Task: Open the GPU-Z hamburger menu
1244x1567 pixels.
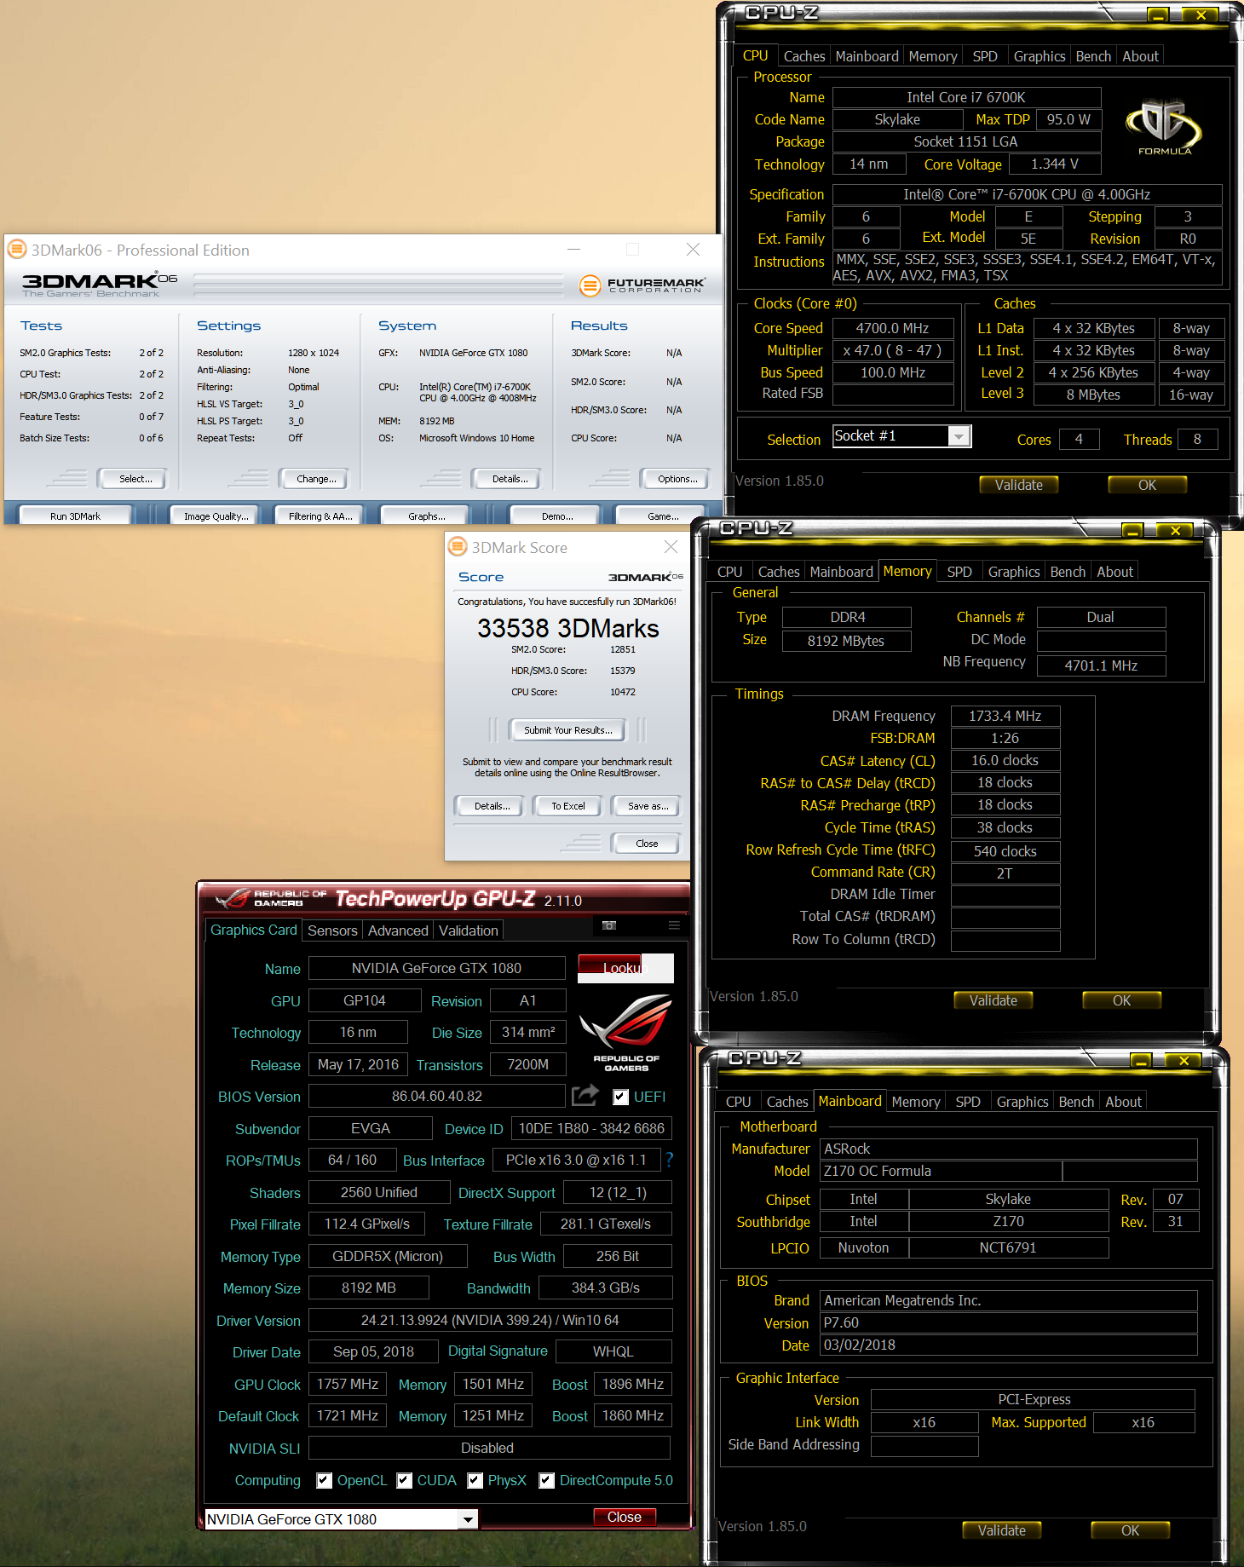Action: [674, 925]
